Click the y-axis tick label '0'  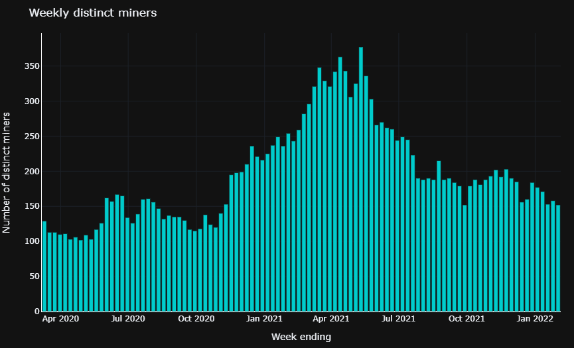pos(37,312)
